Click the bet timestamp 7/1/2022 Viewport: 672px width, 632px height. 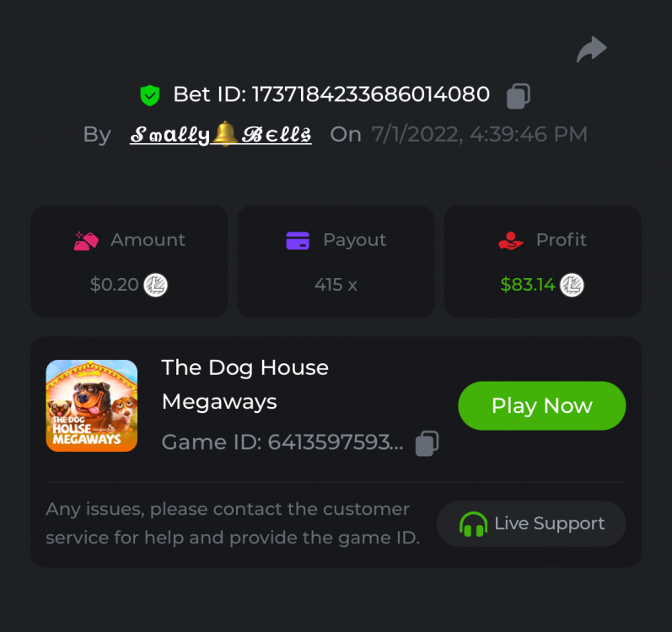(x=479, y=135)
